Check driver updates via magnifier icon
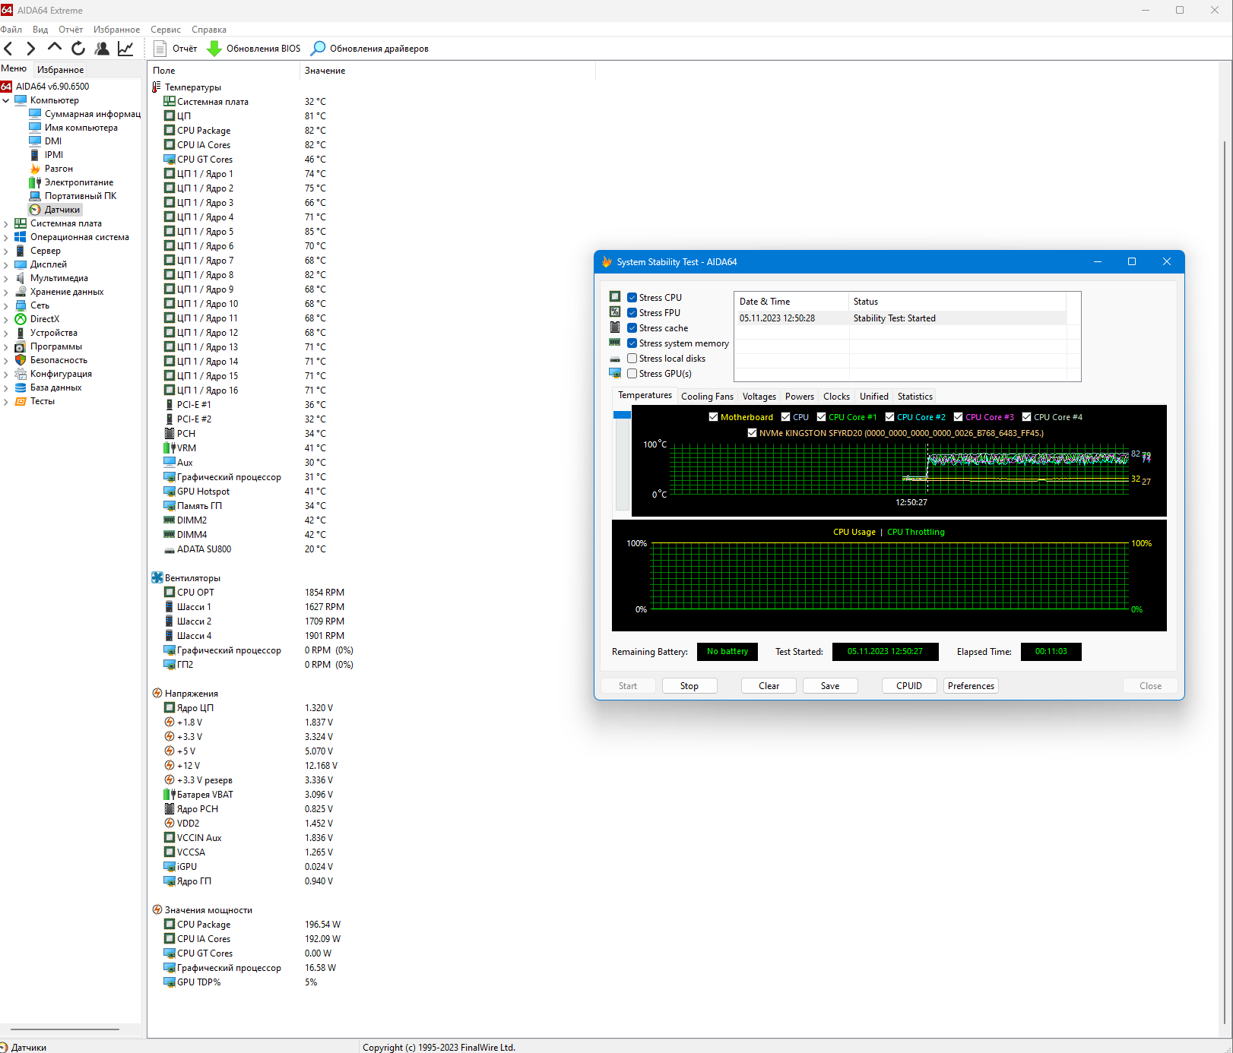Screen dimensions: 1233x1053 (319, 48)
